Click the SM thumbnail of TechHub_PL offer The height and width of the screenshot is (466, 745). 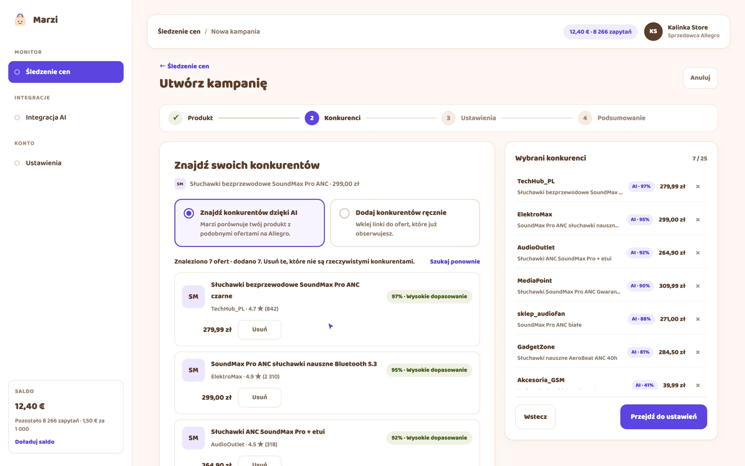point(193,296)
